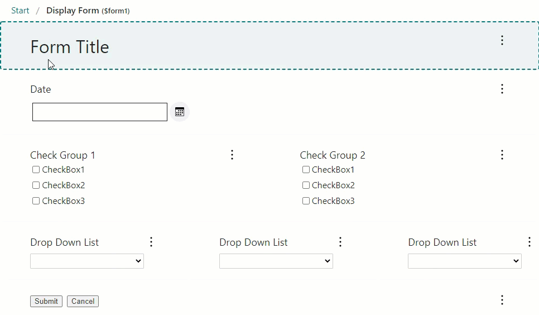Expand the first Drop Down List select
The image size is (539, 315).
coord(87,261)
